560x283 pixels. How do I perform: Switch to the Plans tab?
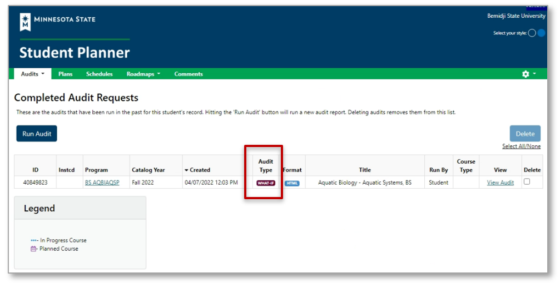click(66, 74)
